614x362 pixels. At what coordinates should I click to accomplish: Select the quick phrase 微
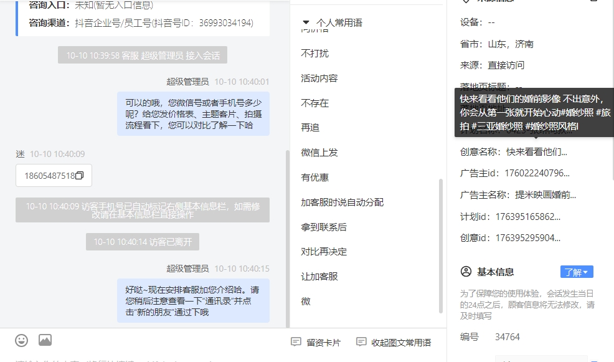tap(306, 302)
